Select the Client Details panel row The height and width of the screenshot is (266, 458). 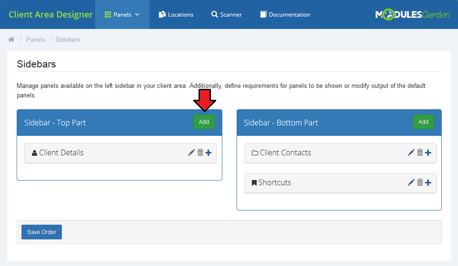[120, 153]
